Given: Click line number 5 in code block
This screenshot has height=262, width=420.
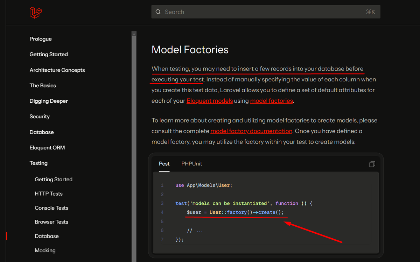Looking at the screenshot, I should coord(162,221).
